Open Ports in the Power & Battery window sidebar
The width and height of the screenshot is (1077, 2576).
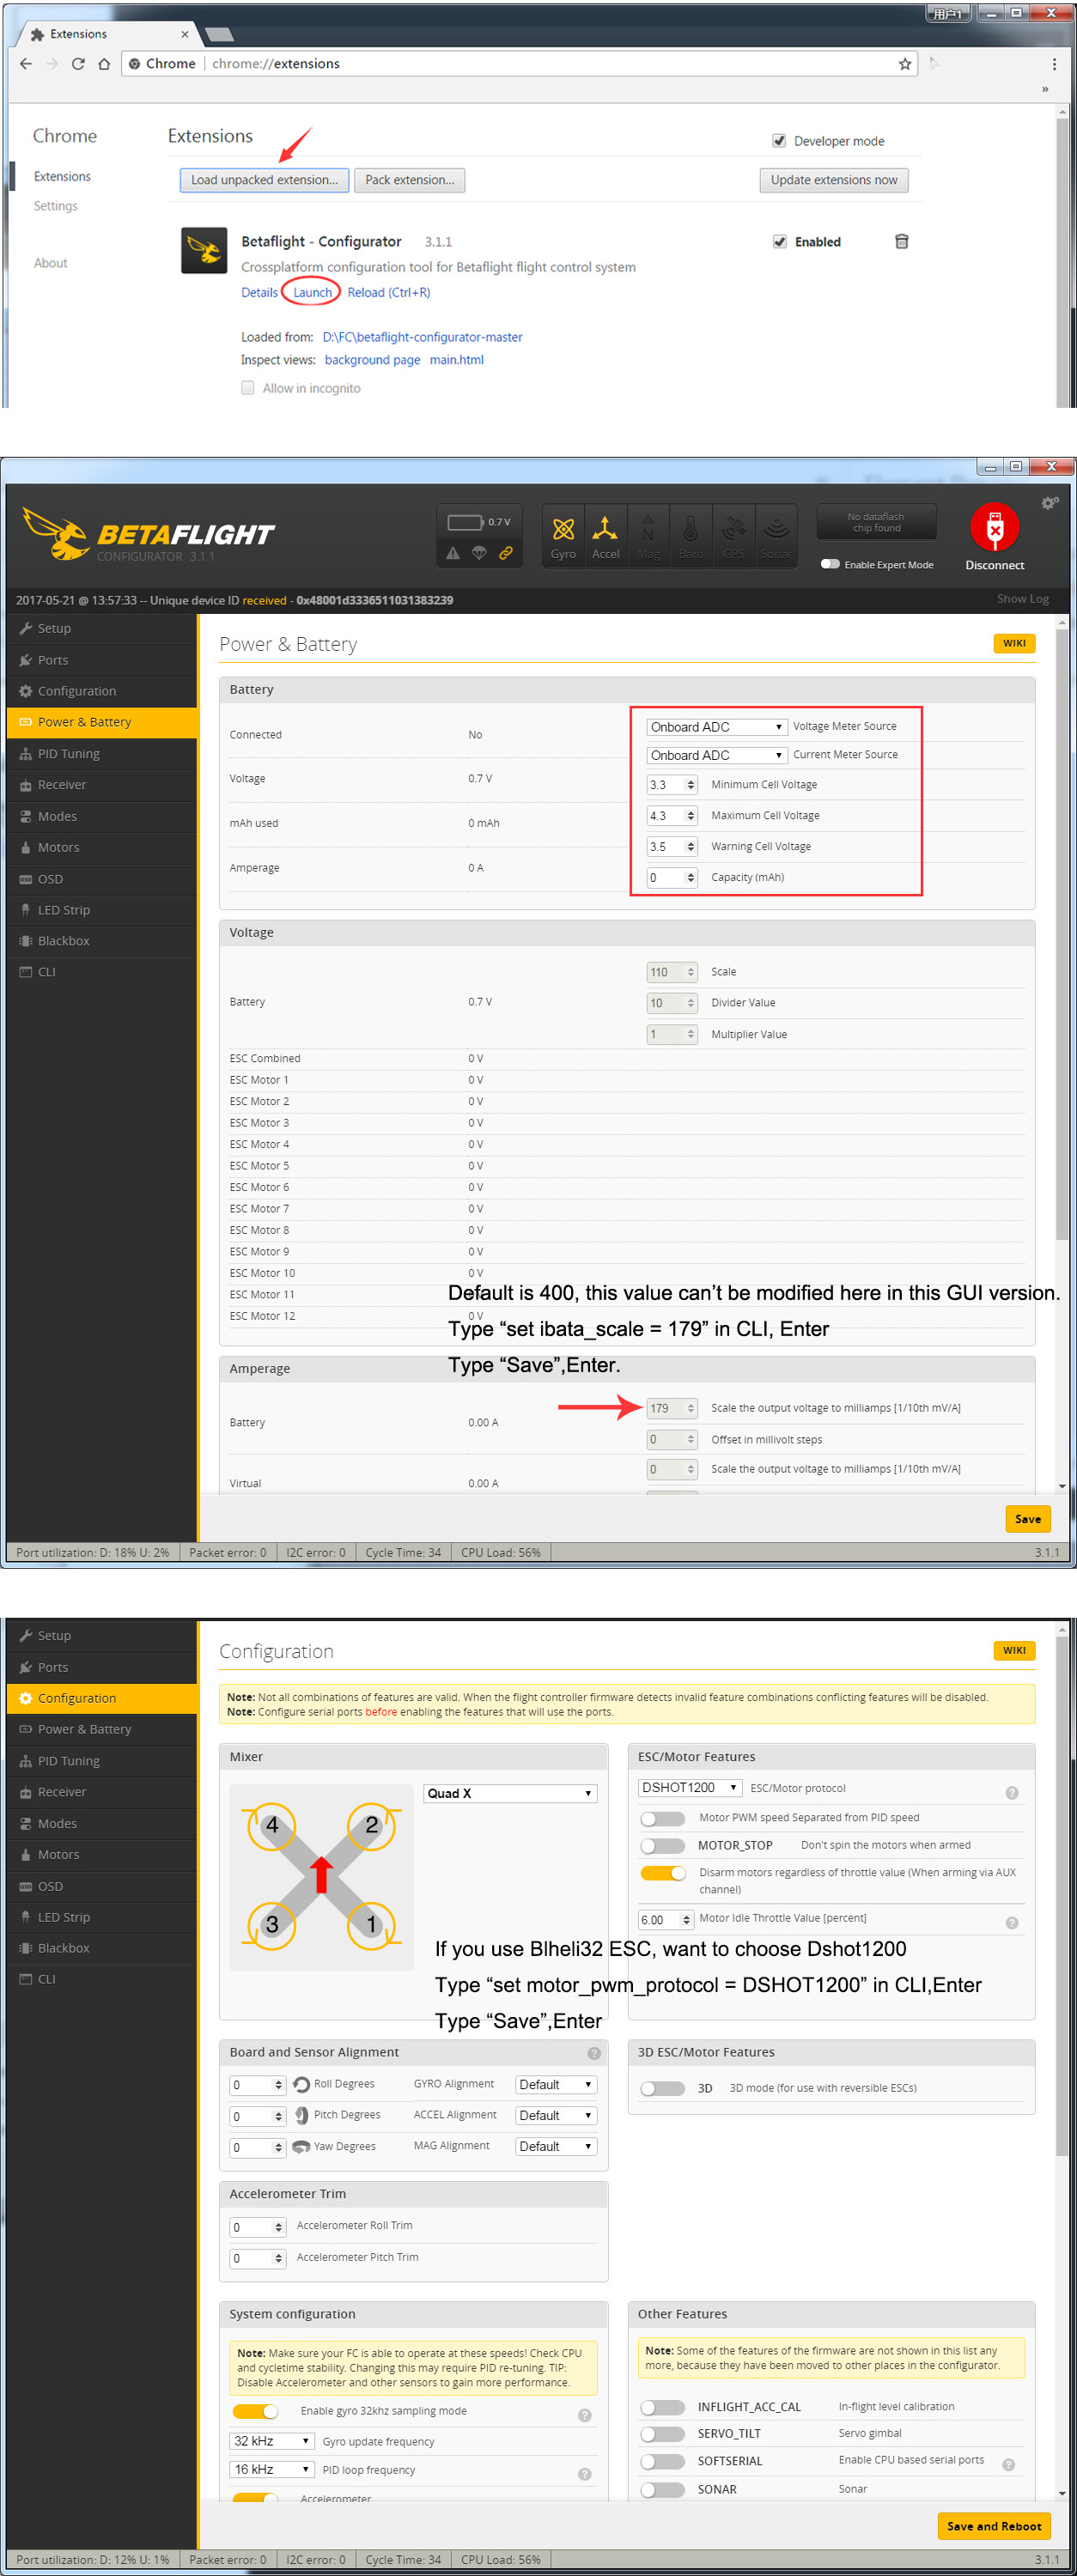pos(101,660)
